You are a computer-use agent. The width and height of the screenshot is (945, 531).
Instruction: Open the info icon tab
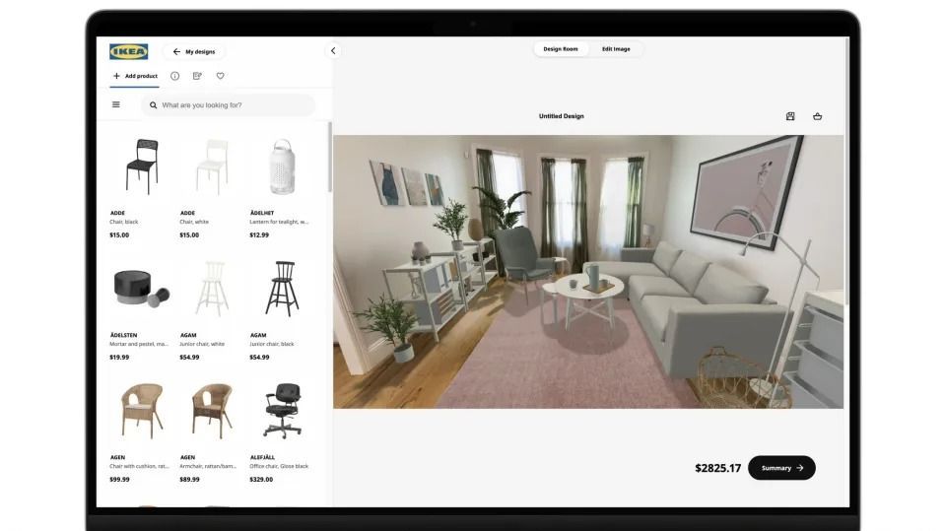coord(174,76)
